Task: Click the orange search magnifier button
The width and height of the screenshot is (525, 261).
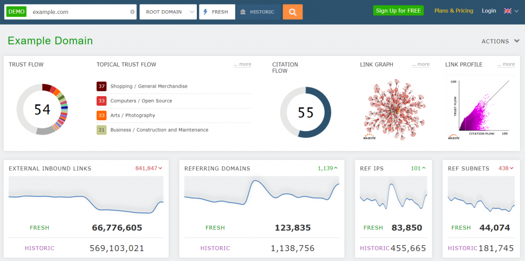Action: 293,12
